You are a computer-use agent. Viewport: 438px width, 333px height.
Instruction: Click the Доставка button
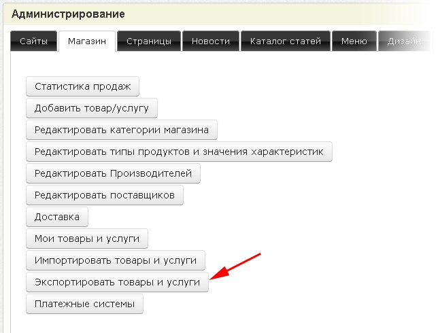click(x=57, y=217)
